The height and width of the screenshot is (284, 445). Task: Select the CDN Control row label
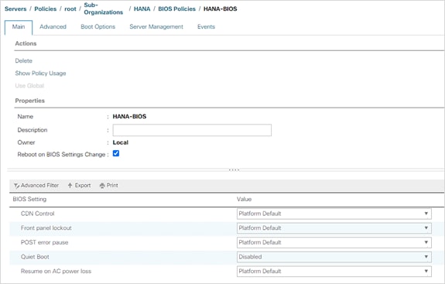tap(37, 214)
